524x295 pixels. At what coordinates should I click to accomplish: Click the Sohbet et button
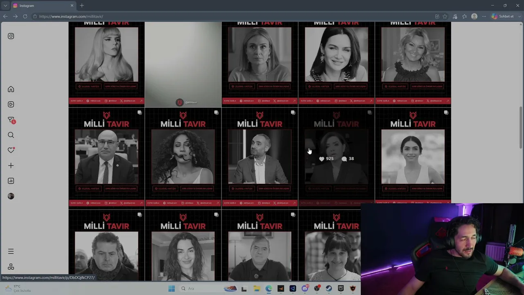point(503,16)
